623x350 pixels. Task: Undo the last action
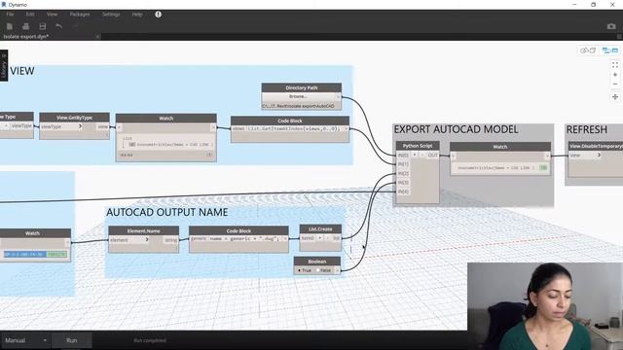coord(58,26)
